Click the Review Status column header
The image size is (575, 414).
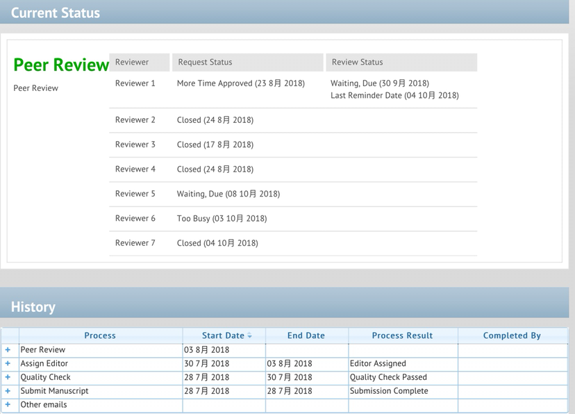coord(357,62)
